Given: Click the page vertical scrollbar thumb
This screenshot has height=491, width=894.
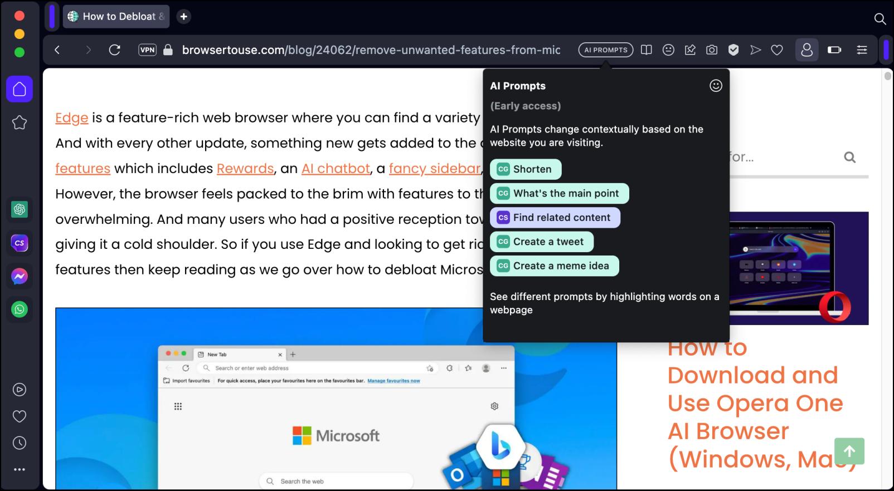Looking at the screenshot, I should (888, 76).
